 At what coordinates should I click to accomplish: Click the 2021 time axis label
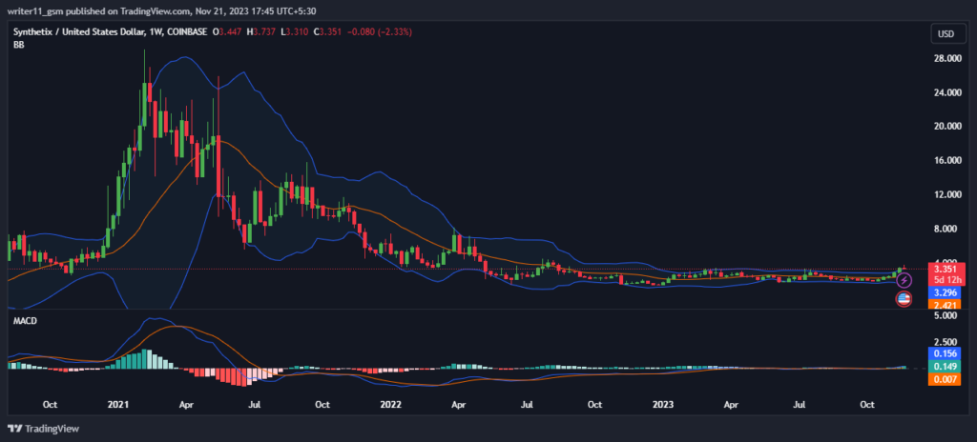point(117,405)
